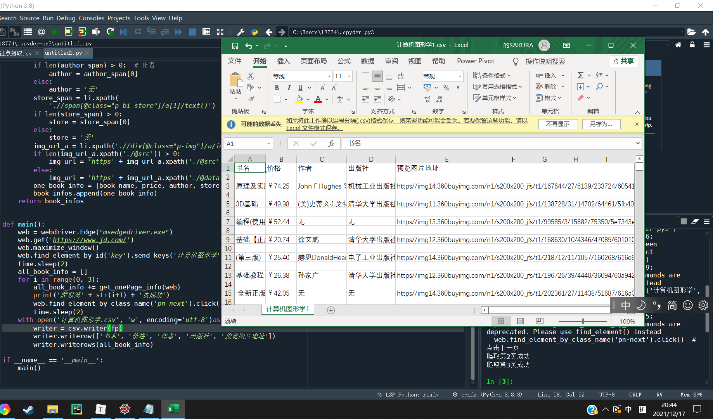Click the Excel save icon in title bar

[235, 46]
